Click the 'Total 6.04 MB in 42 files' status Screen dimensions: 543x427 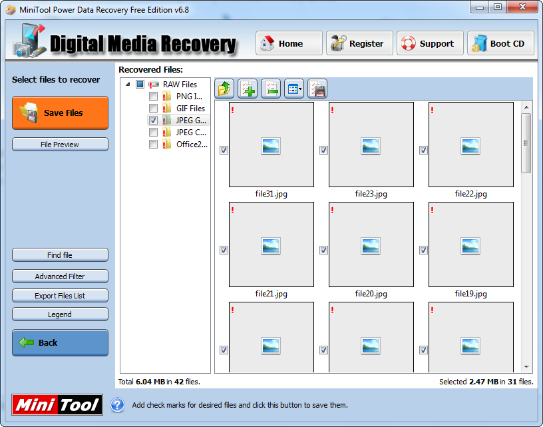tap(159, 382)
